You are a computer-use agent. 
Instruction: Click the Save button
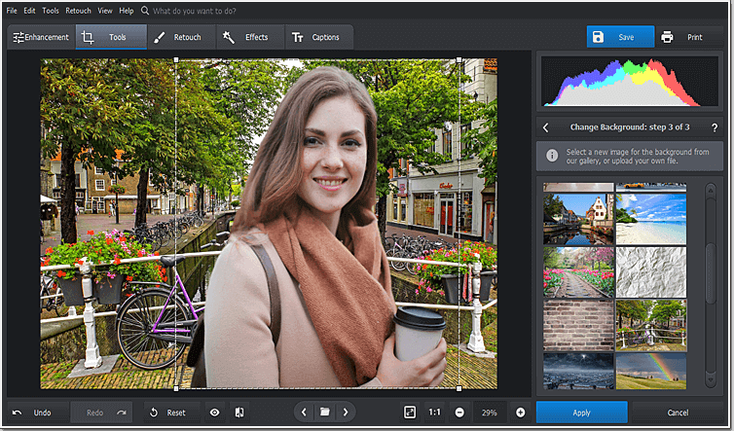click(619, 37)
